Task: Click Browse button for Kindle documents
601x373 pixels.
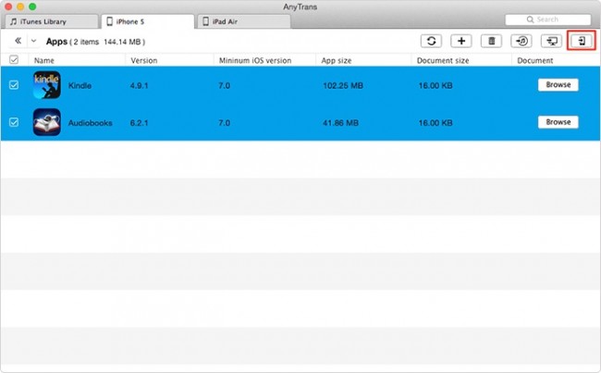Action: tap(558, 85)
